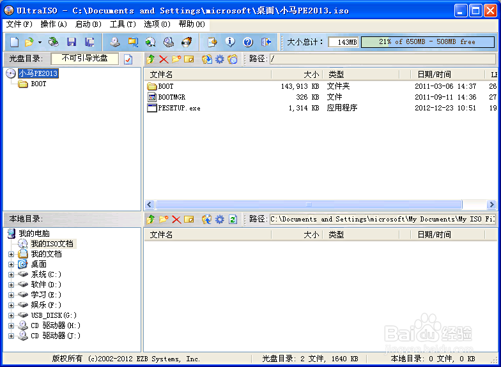
Task: Sort image files by the 类型 column header
Action: (361, 75)
